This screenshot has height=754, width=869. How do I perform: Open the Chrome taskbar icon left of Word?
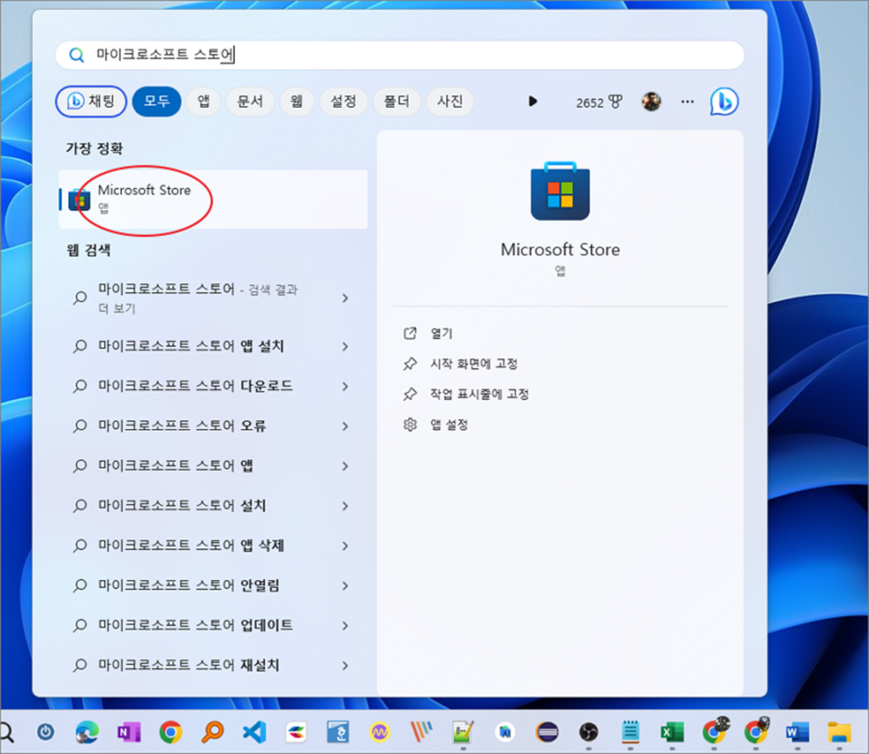click(756, 732)
